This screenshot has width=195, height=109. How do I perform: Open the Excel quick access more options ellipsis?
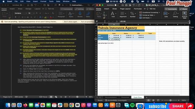[x=143, y=5]
